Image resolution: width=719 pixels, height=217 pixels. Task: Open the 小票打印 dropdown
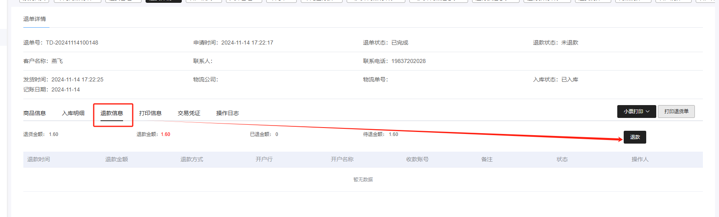636,112
